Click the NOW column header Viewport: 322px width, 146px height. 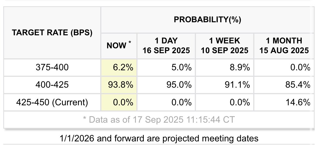pyautogui.click(x=119, y=46)
